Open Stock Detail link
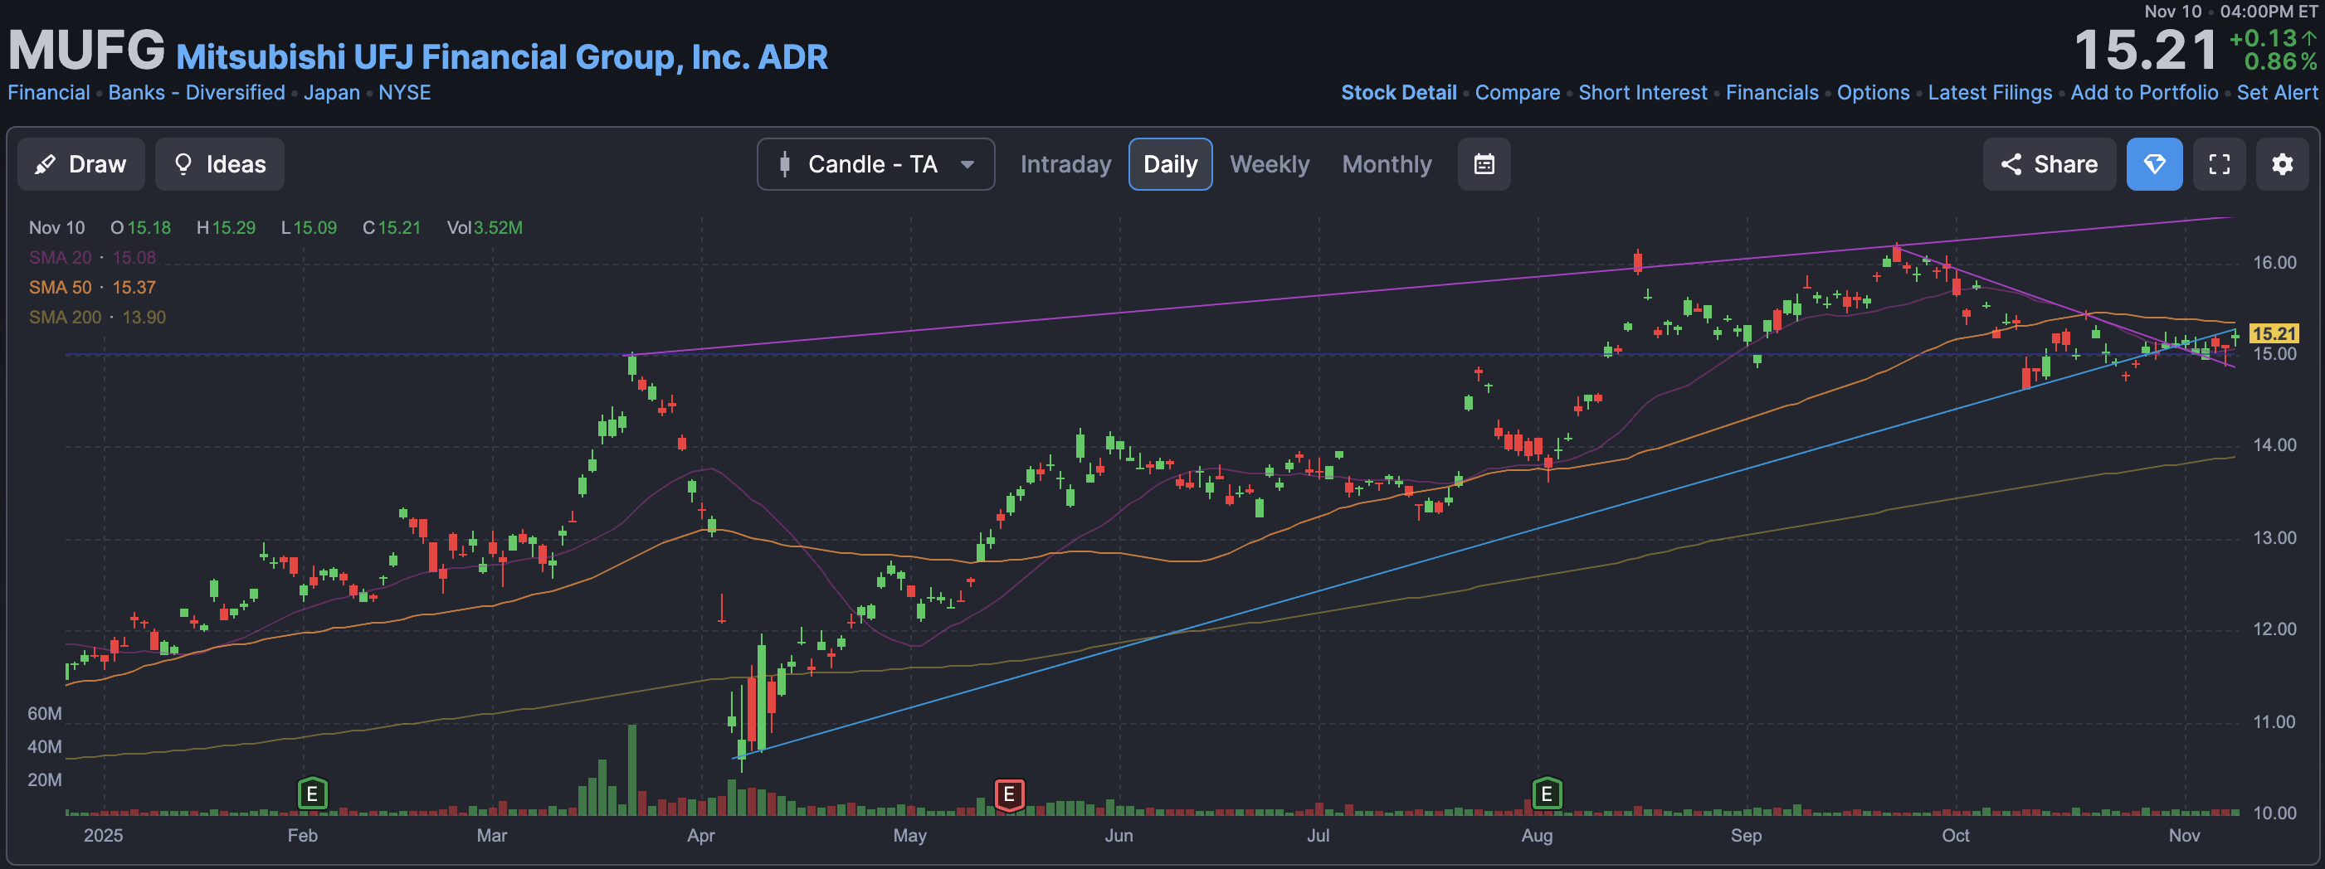This screenshot has height=869, width=2325. [x=1398, y=93]
